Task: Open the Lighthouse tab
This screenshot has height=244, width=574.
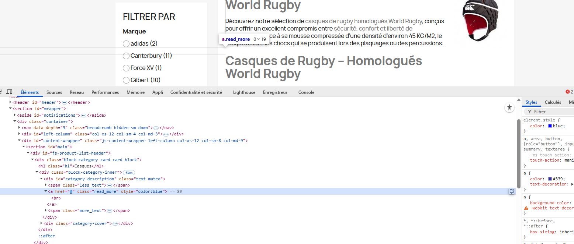Action: [244, 92]
